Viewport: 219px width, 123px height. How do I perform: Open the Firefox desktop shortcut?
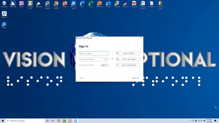[x=65, y=4]
